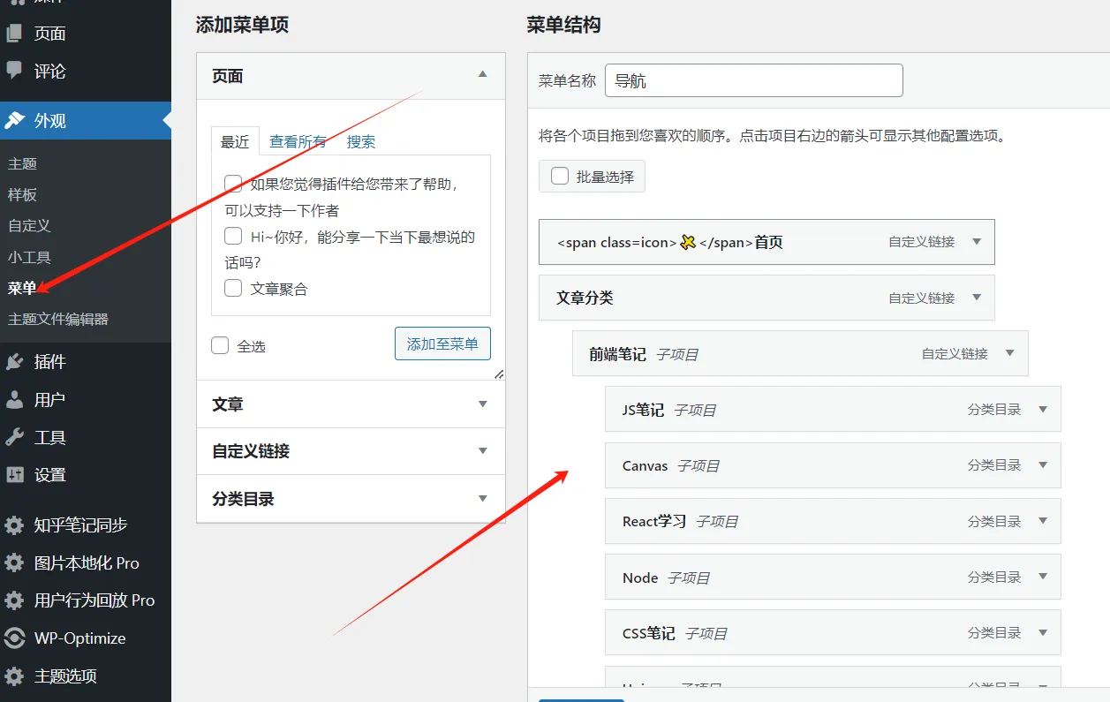1110x702 pixels.
Task: Click the Comments (评论) sidebar icon
Action: (14, 70)
